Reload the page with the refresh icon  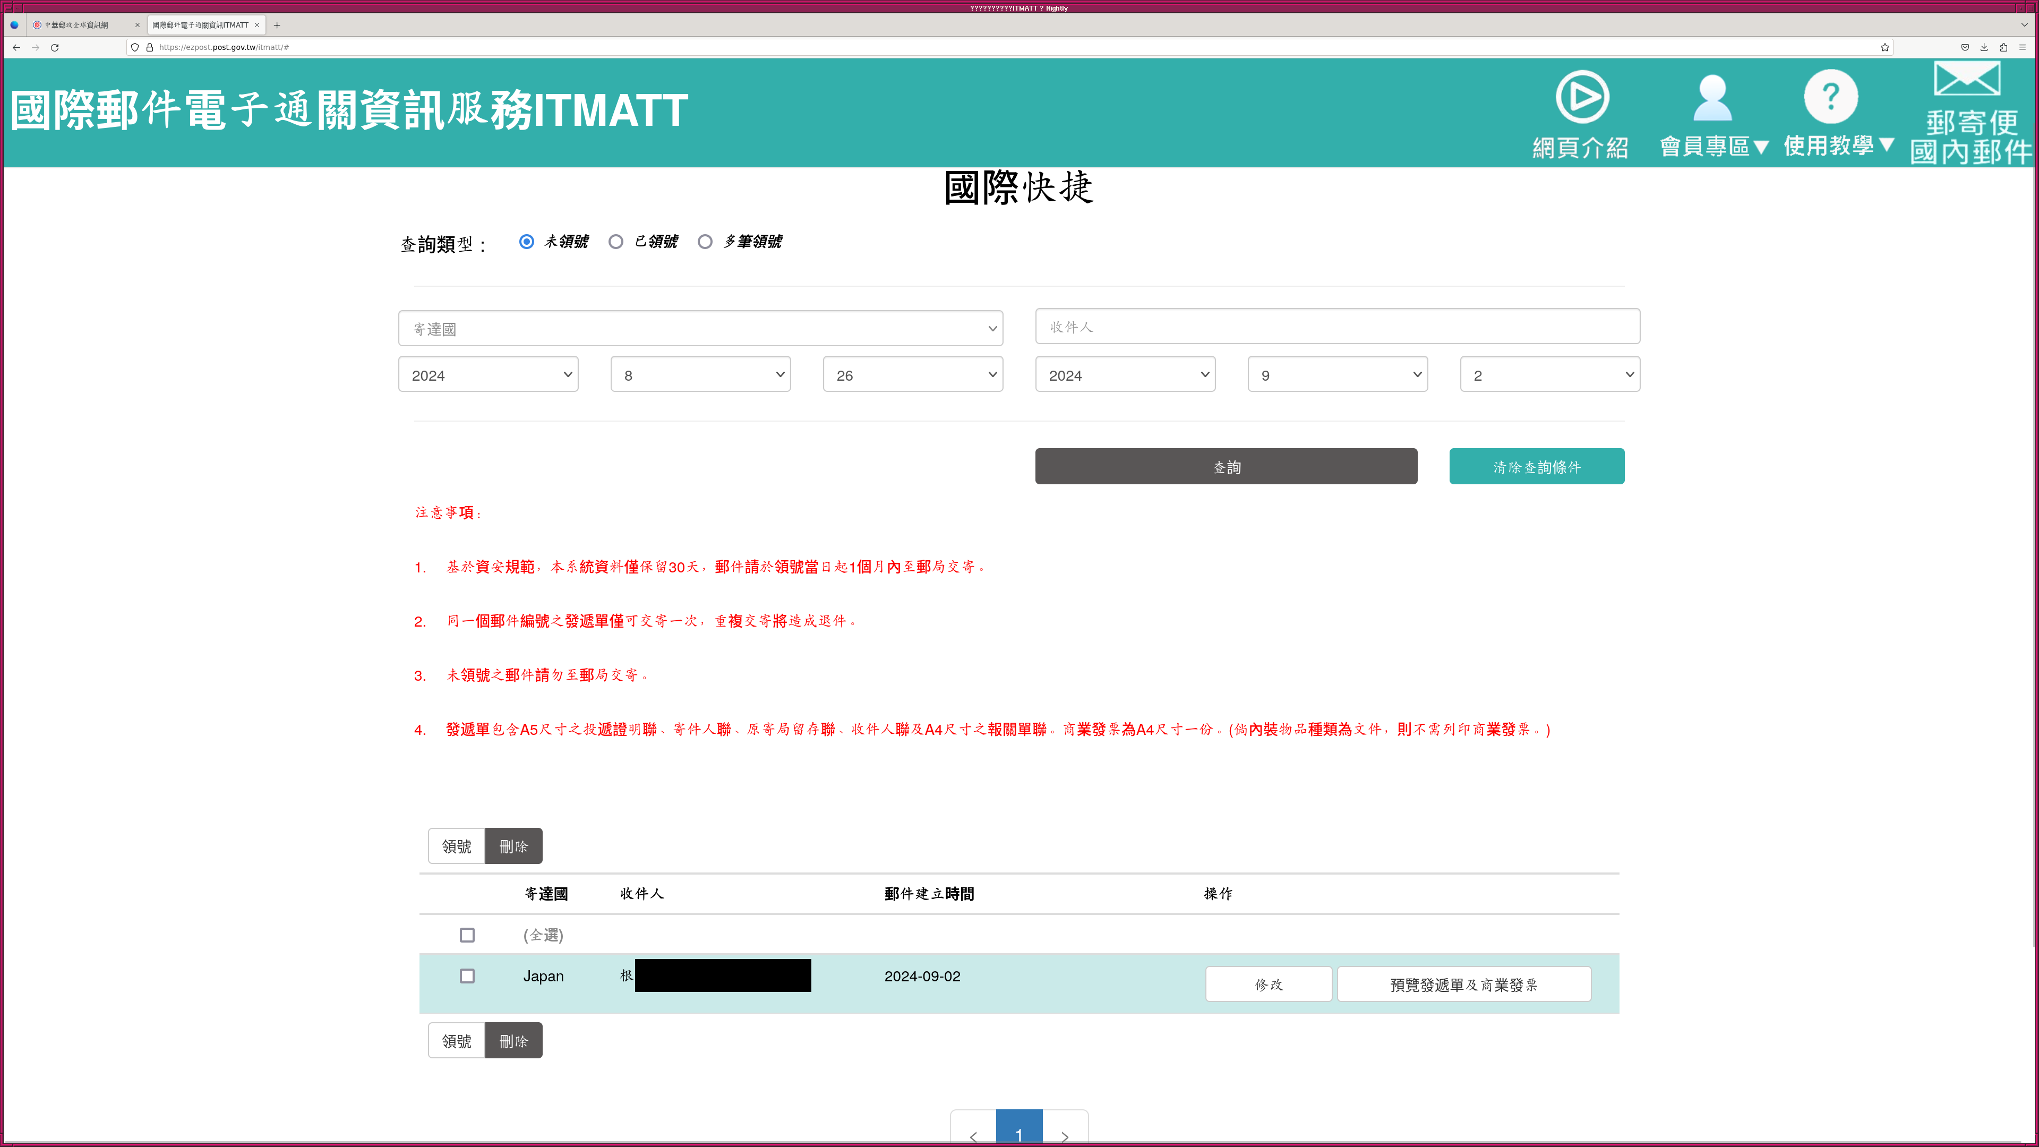(x=55, y=47)
